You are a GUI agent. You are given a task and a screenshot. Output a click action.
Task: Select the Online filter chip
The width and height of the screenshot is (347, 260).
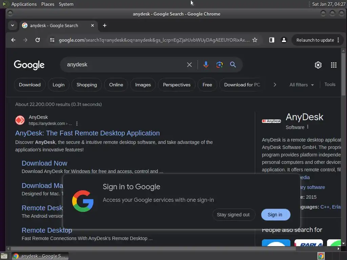(x=116, y=85)
